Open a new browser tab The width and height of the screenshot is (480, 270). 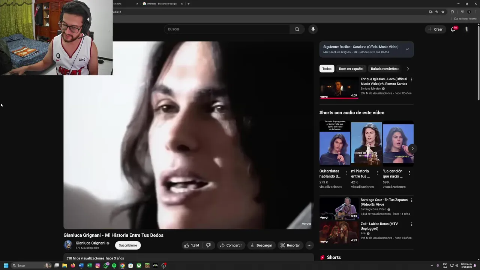[188, 4]
